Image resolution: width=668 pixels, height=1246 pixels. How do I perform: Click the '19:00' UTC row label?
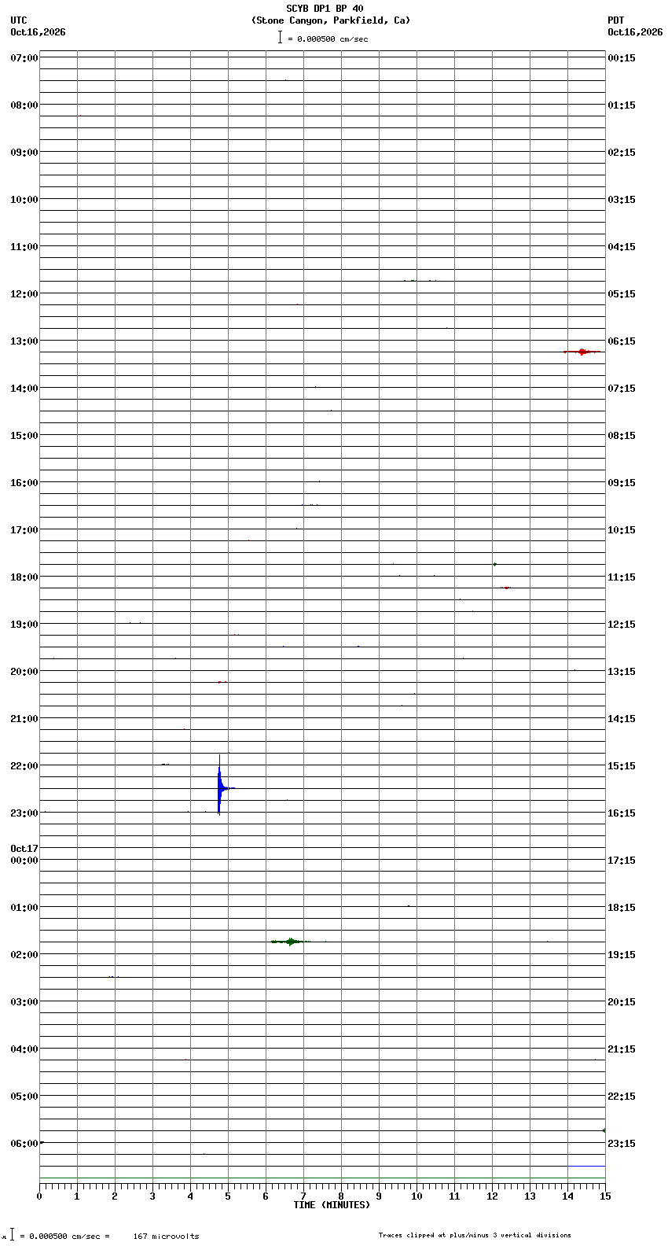pyautogui.click(x=24, y=625)
